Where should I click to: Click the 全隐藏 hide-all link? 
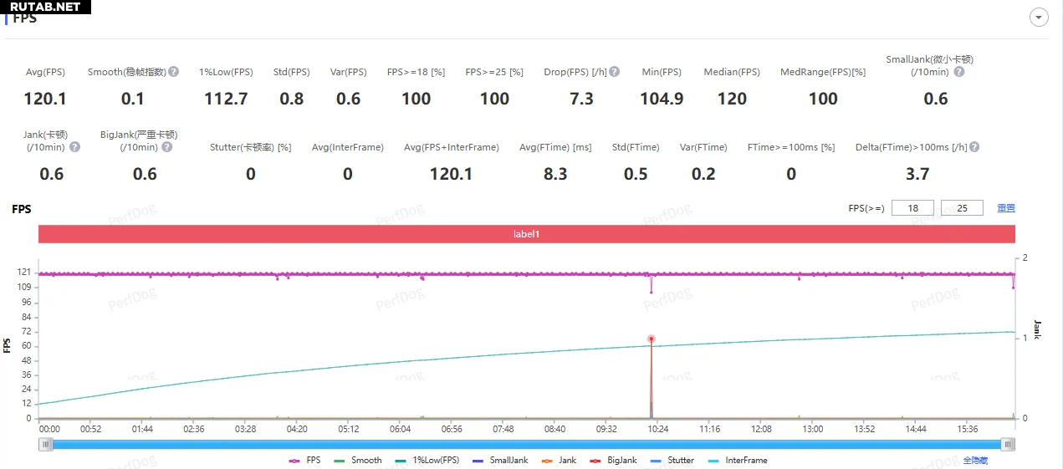(x=975, y=460)
